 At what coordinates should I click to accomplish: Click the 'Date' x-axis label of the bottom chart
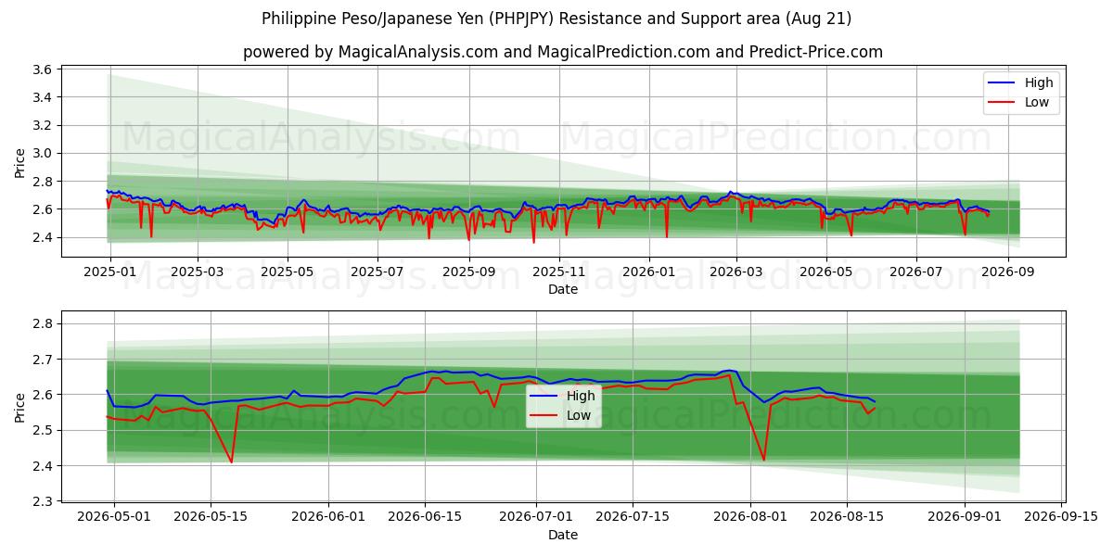click(563, 535)
